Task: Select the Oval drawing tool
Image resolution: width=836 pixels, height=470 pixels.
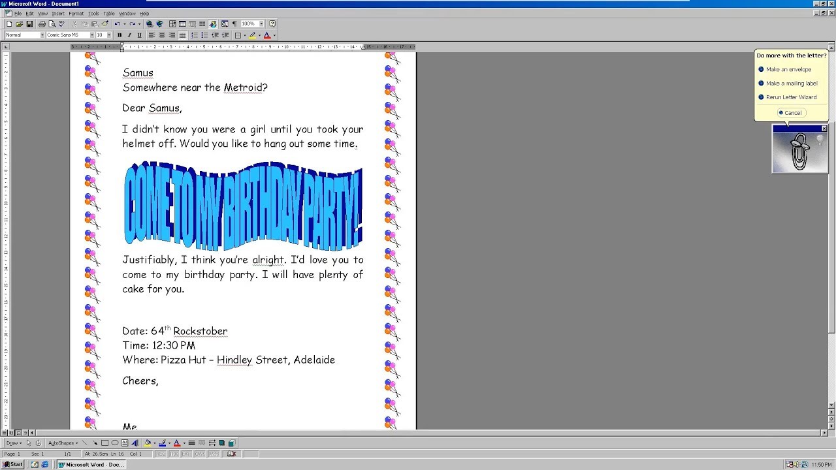Action: click(115, 443)
